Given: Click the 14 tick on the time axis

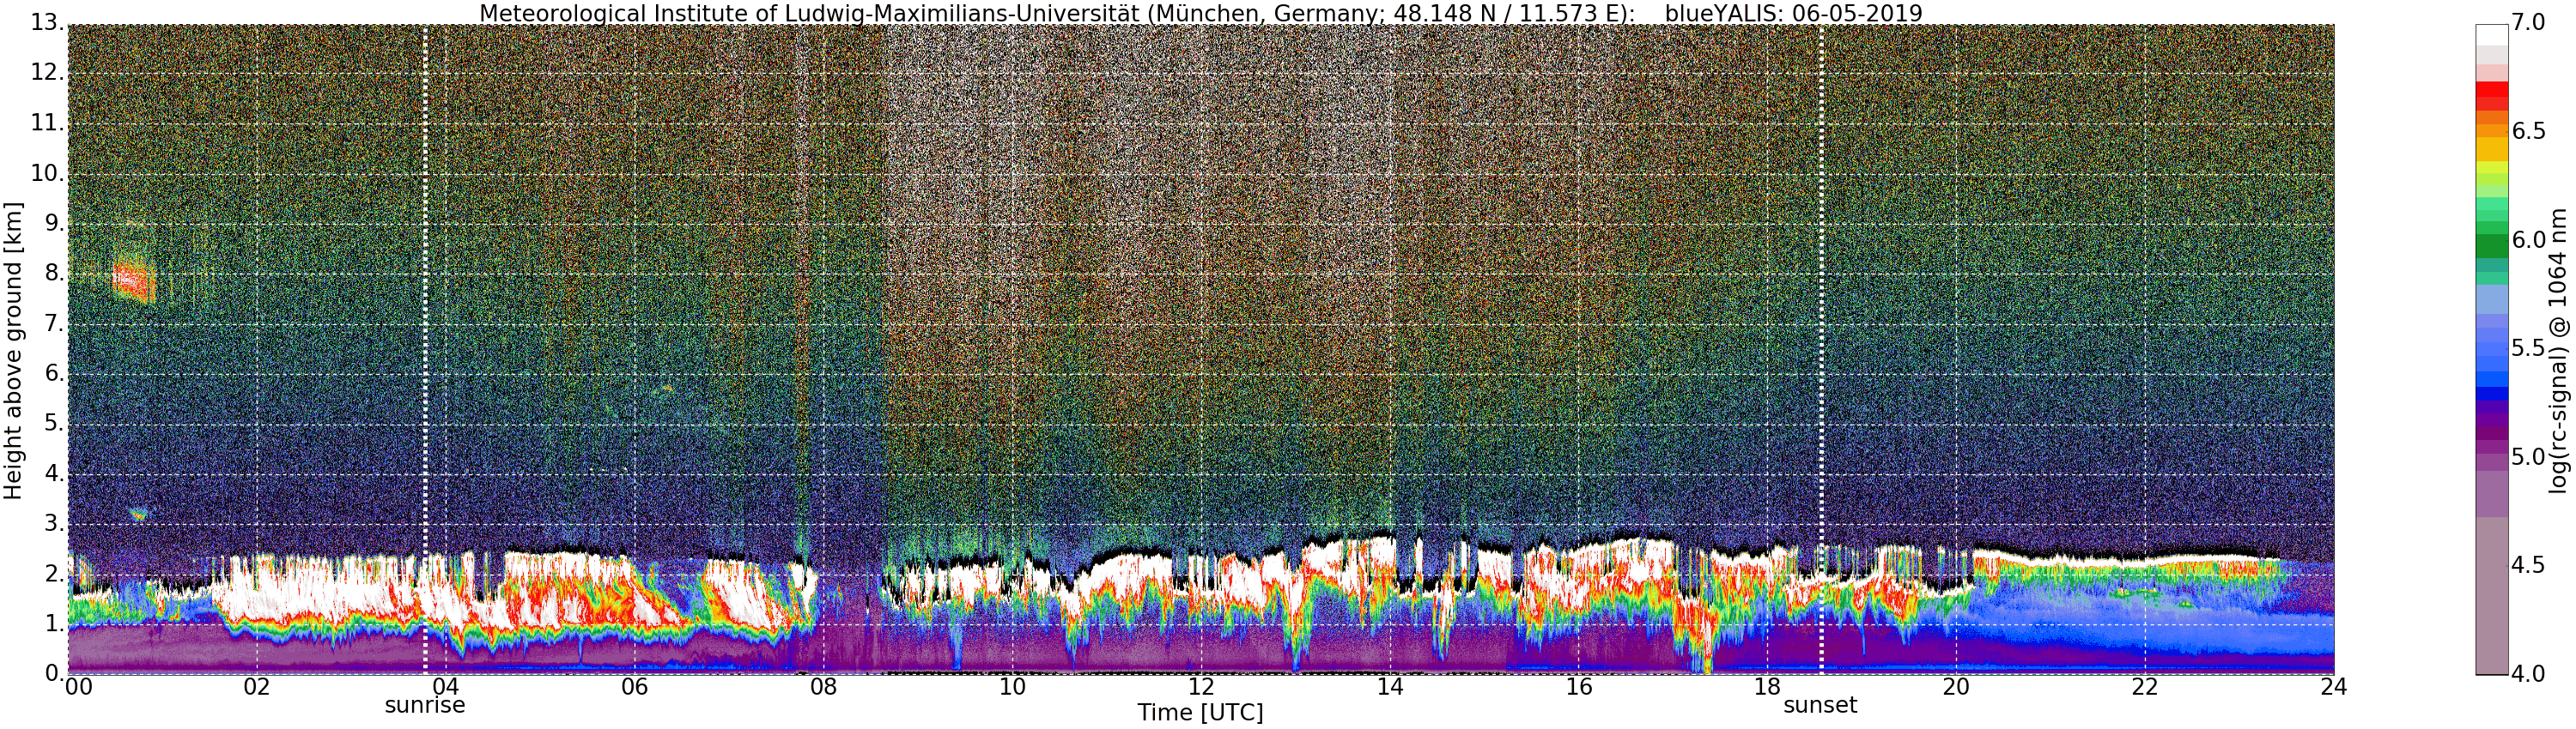Looking at the screenshot, I should click(1390, 687).
